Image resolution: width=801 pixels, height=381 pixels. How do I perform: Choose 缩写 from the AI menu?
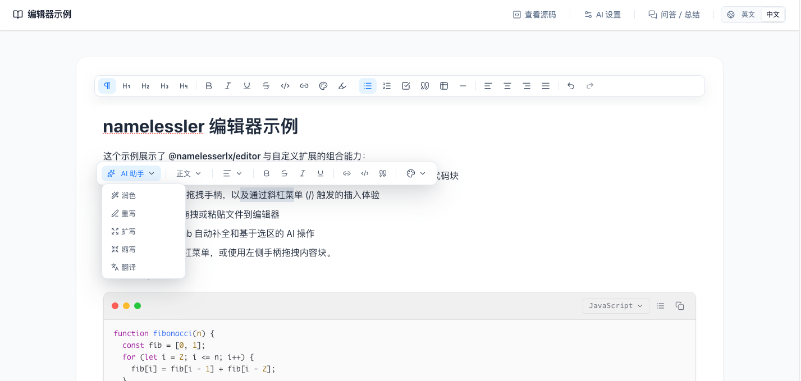144,249
